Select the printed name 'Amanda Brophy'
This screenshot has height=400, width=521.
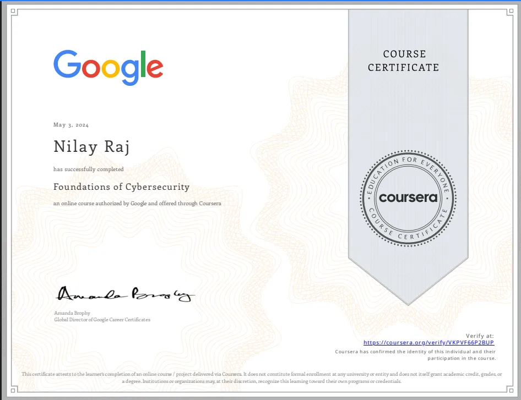click(72, 313)
